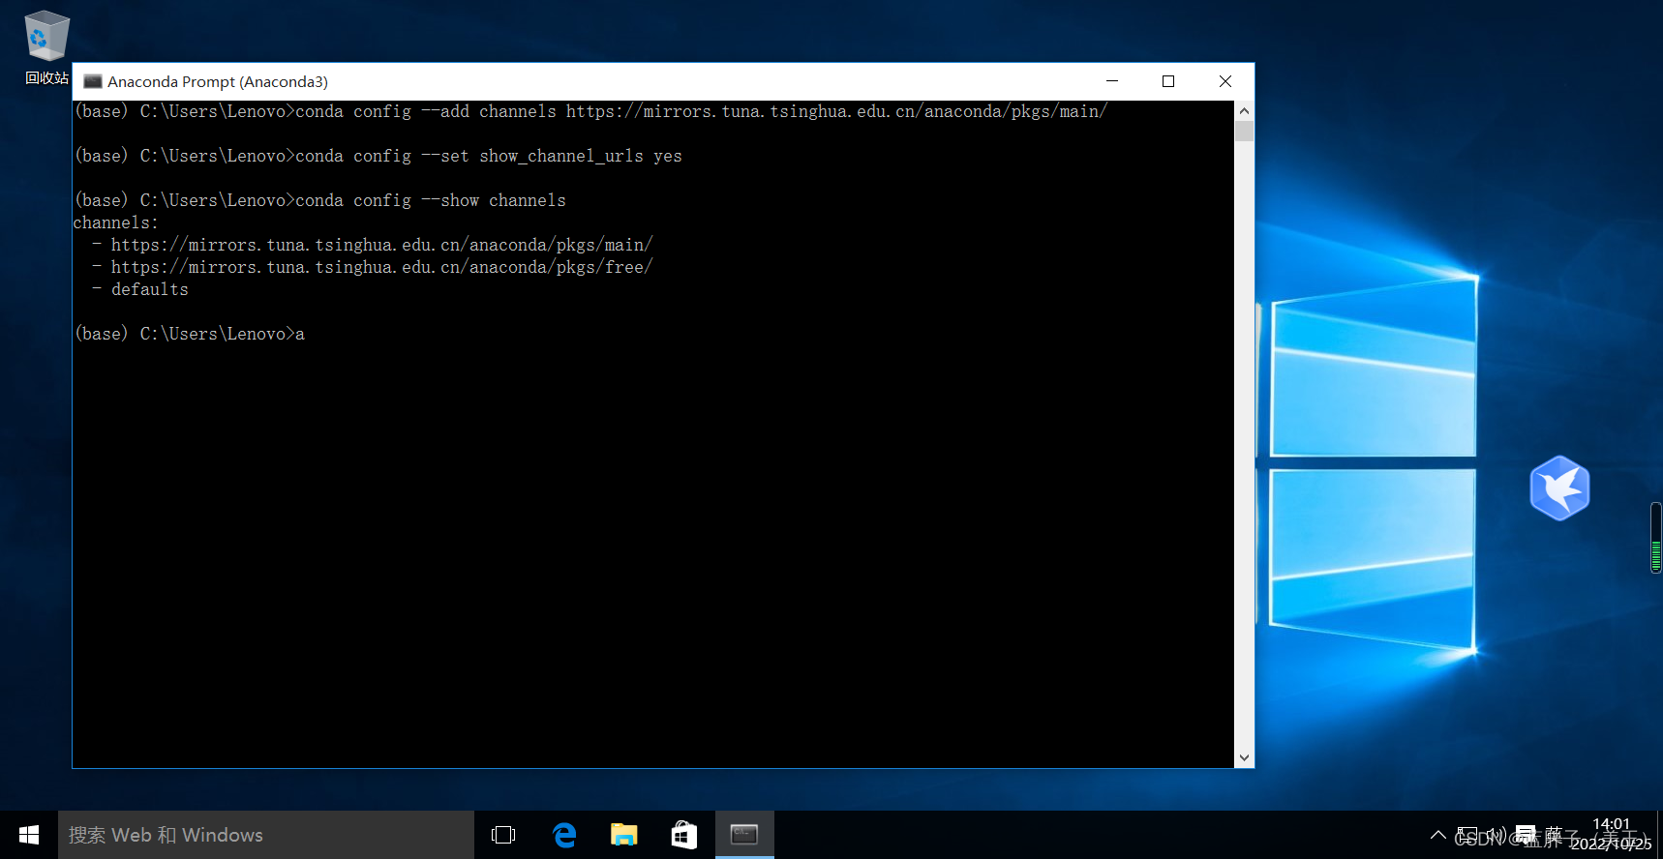This screenshot has width=1663, height=859.
Task: Open the Recycle Bin desktop icon
Action: [46, 47]
